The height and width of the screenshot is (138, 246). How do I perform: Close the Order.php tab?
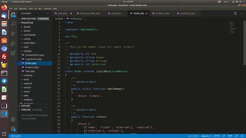click(x=146, y=13)
